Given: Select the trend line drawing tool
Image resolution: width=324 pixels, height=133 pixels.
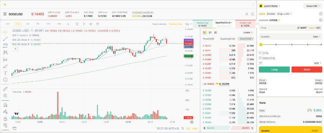Looking at the screenshot, I should 6,39.
